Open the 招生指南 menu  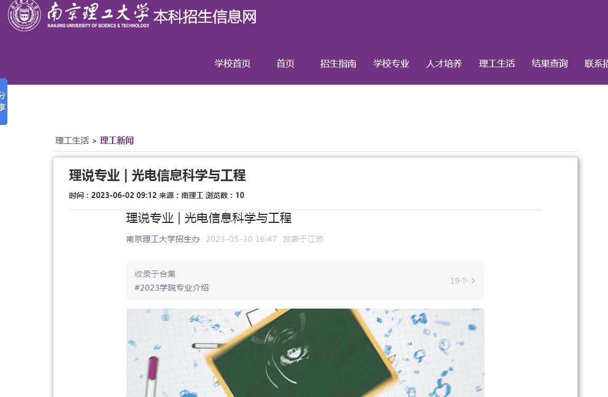pyautogui.click(x=338, y=64)
